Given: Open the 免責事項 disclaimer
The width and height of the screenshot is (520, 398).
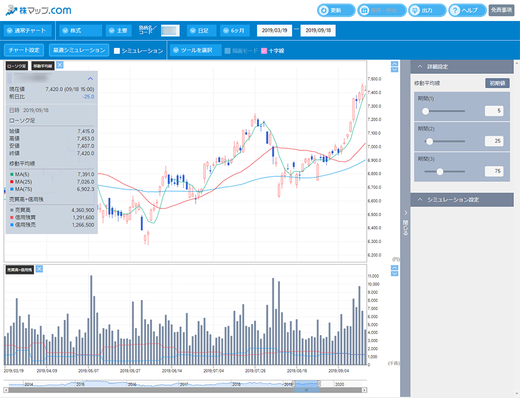Looking at the screenshot, I should click(x=501, y=10).
